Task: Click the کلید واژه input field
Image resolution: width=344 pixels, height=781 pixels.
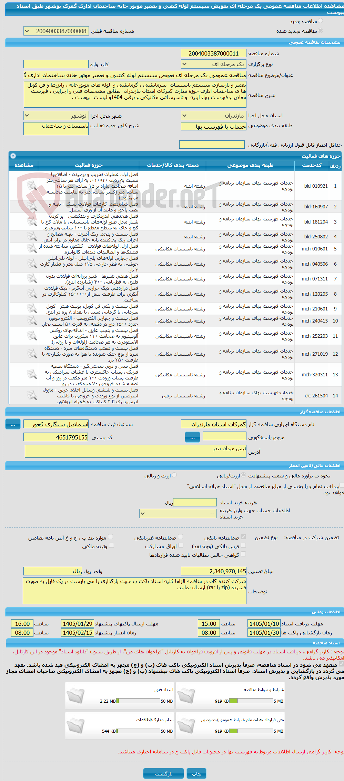Action: tap(56, 64)
